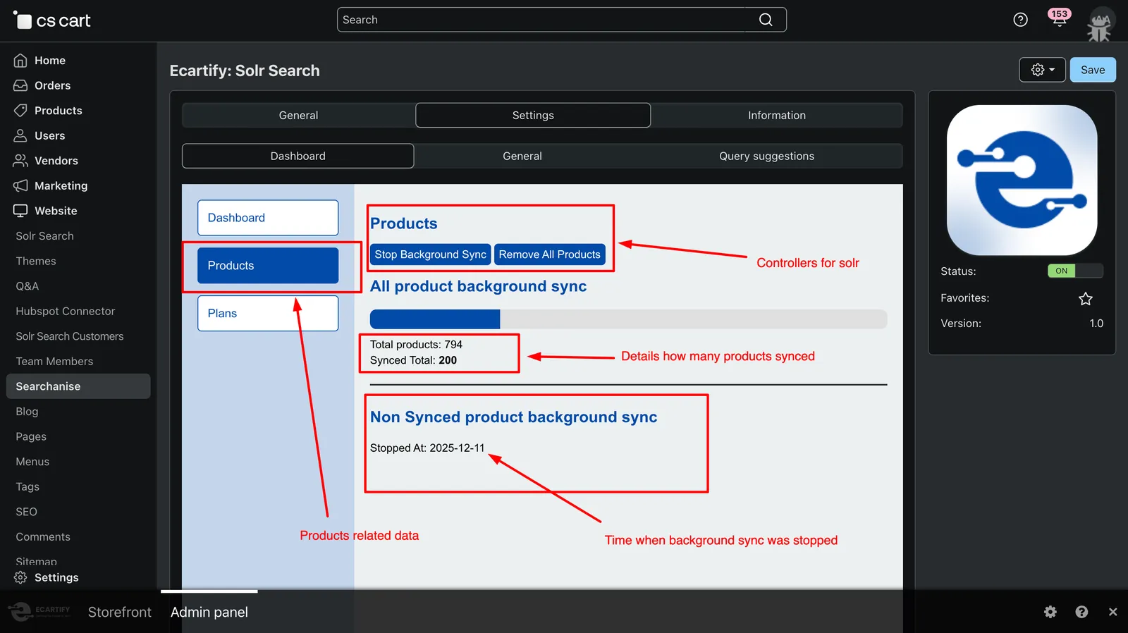Open the user profile avatar

(1100, 24)
